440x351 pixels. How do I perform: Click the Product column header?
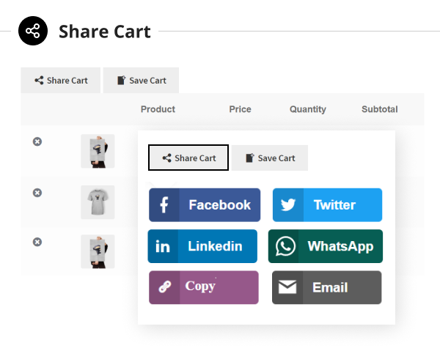pos(158,109)
